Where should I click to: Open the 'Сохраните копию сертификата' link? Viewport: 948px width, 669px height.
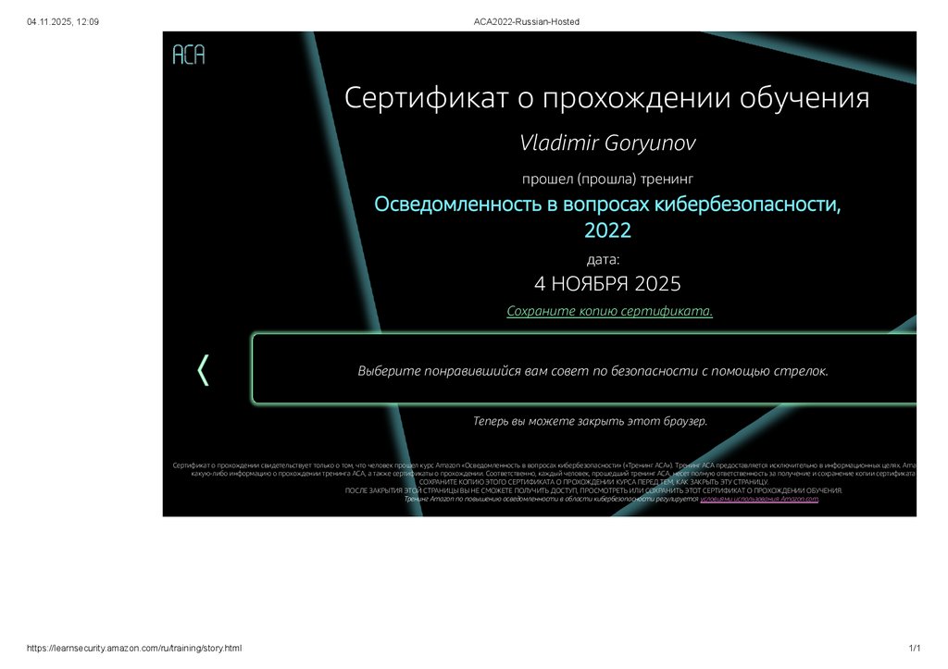[x=609, y=311]
